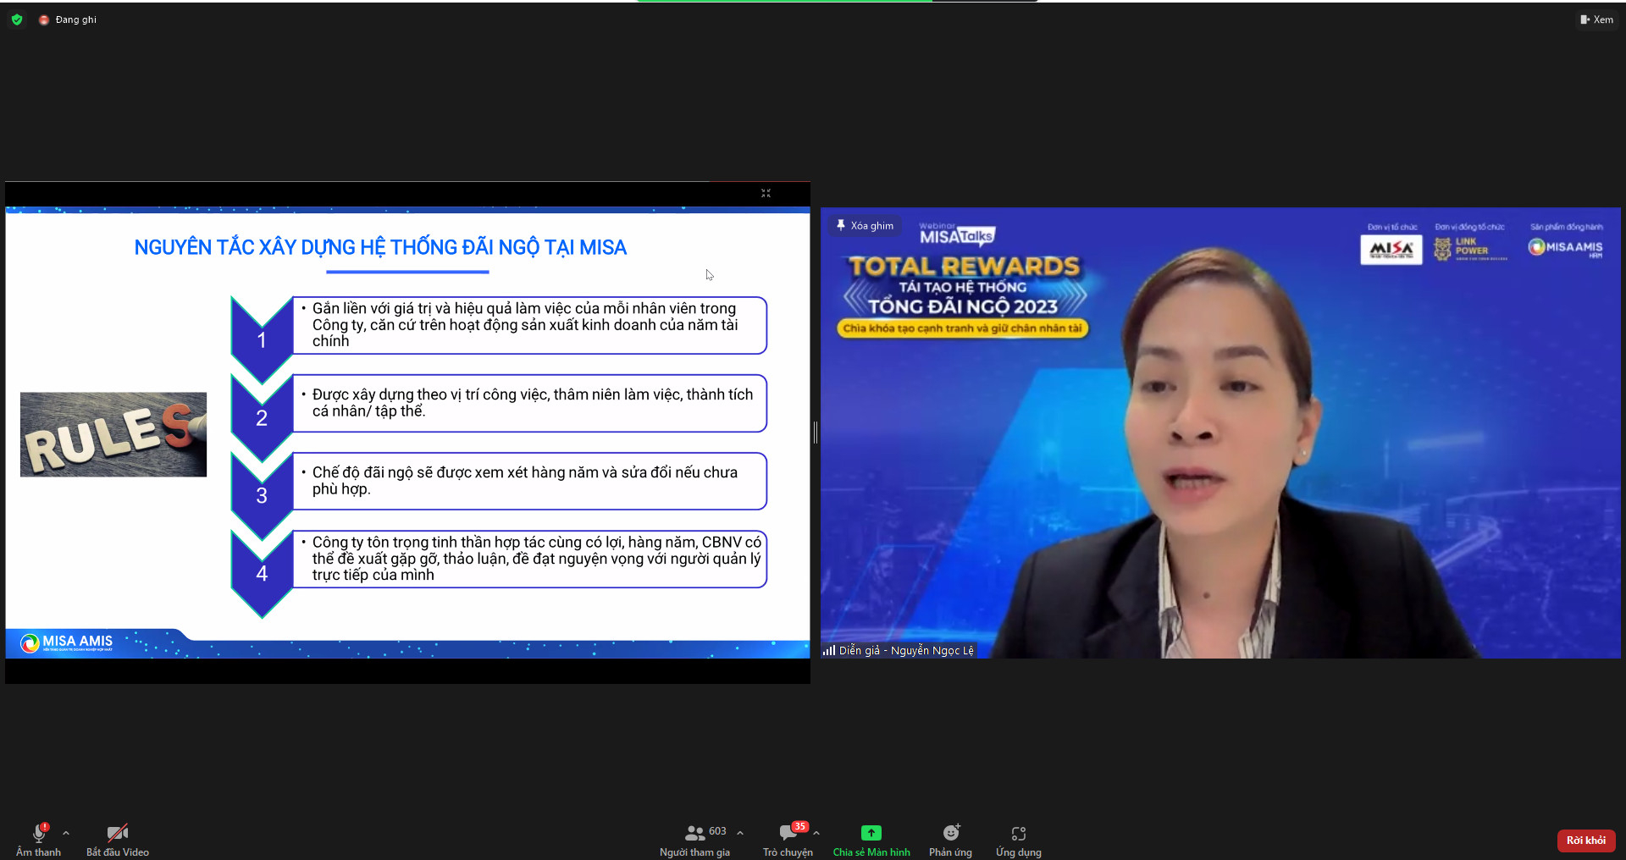Viewport: 1626px width, 860px height.
Task: Expand the participants options chevron
Action: [740, 833]
